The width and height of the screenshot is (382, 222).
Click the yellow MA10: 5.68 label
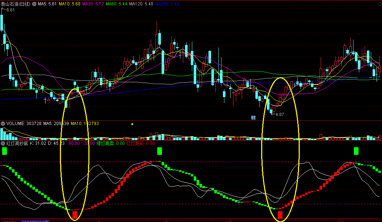click(x=69, y=4)
